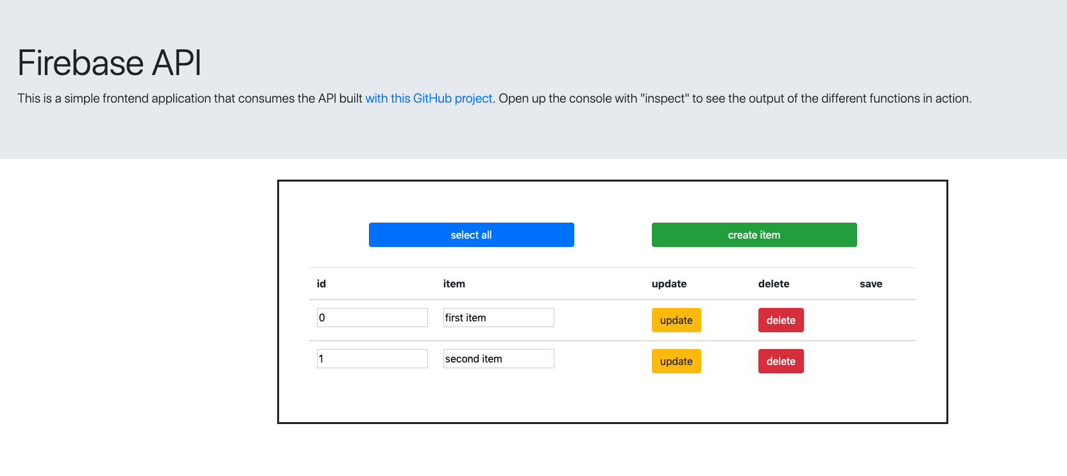
Task: Click the Firebase API page heading
Action: 110,63
